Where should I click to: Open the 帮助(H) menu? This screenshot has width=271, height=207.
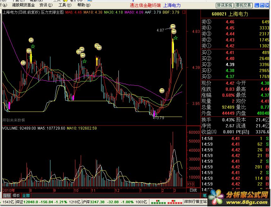pyautogui.click(x=84, y=5)
